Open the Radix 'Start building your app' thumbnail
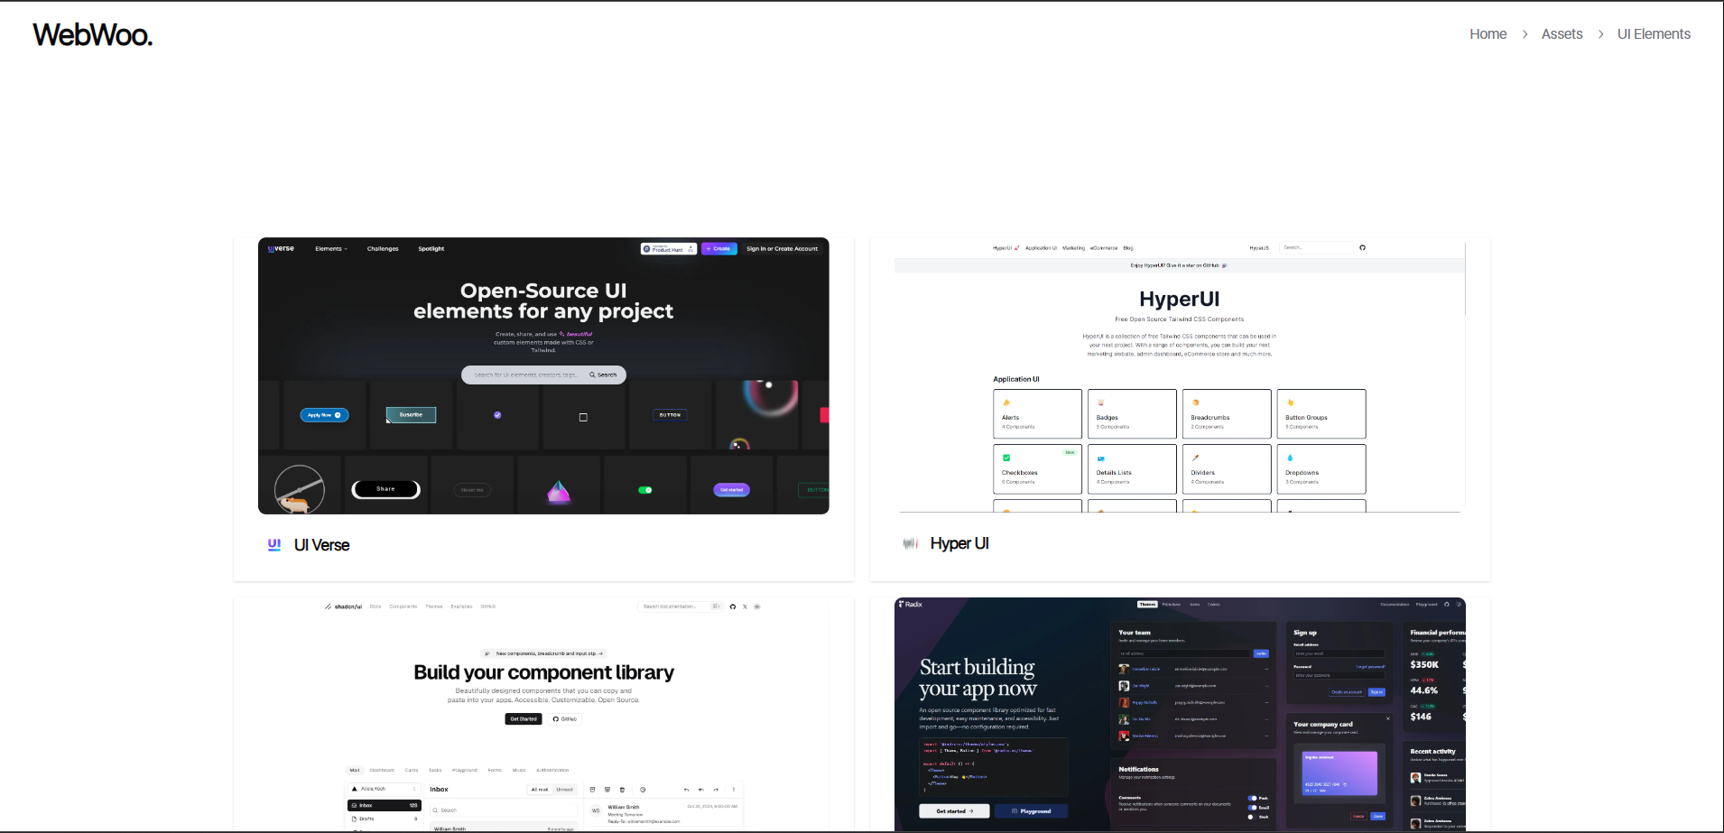Image resolution: width=1724 pixels, height=833 pixels. [1180, 714]
